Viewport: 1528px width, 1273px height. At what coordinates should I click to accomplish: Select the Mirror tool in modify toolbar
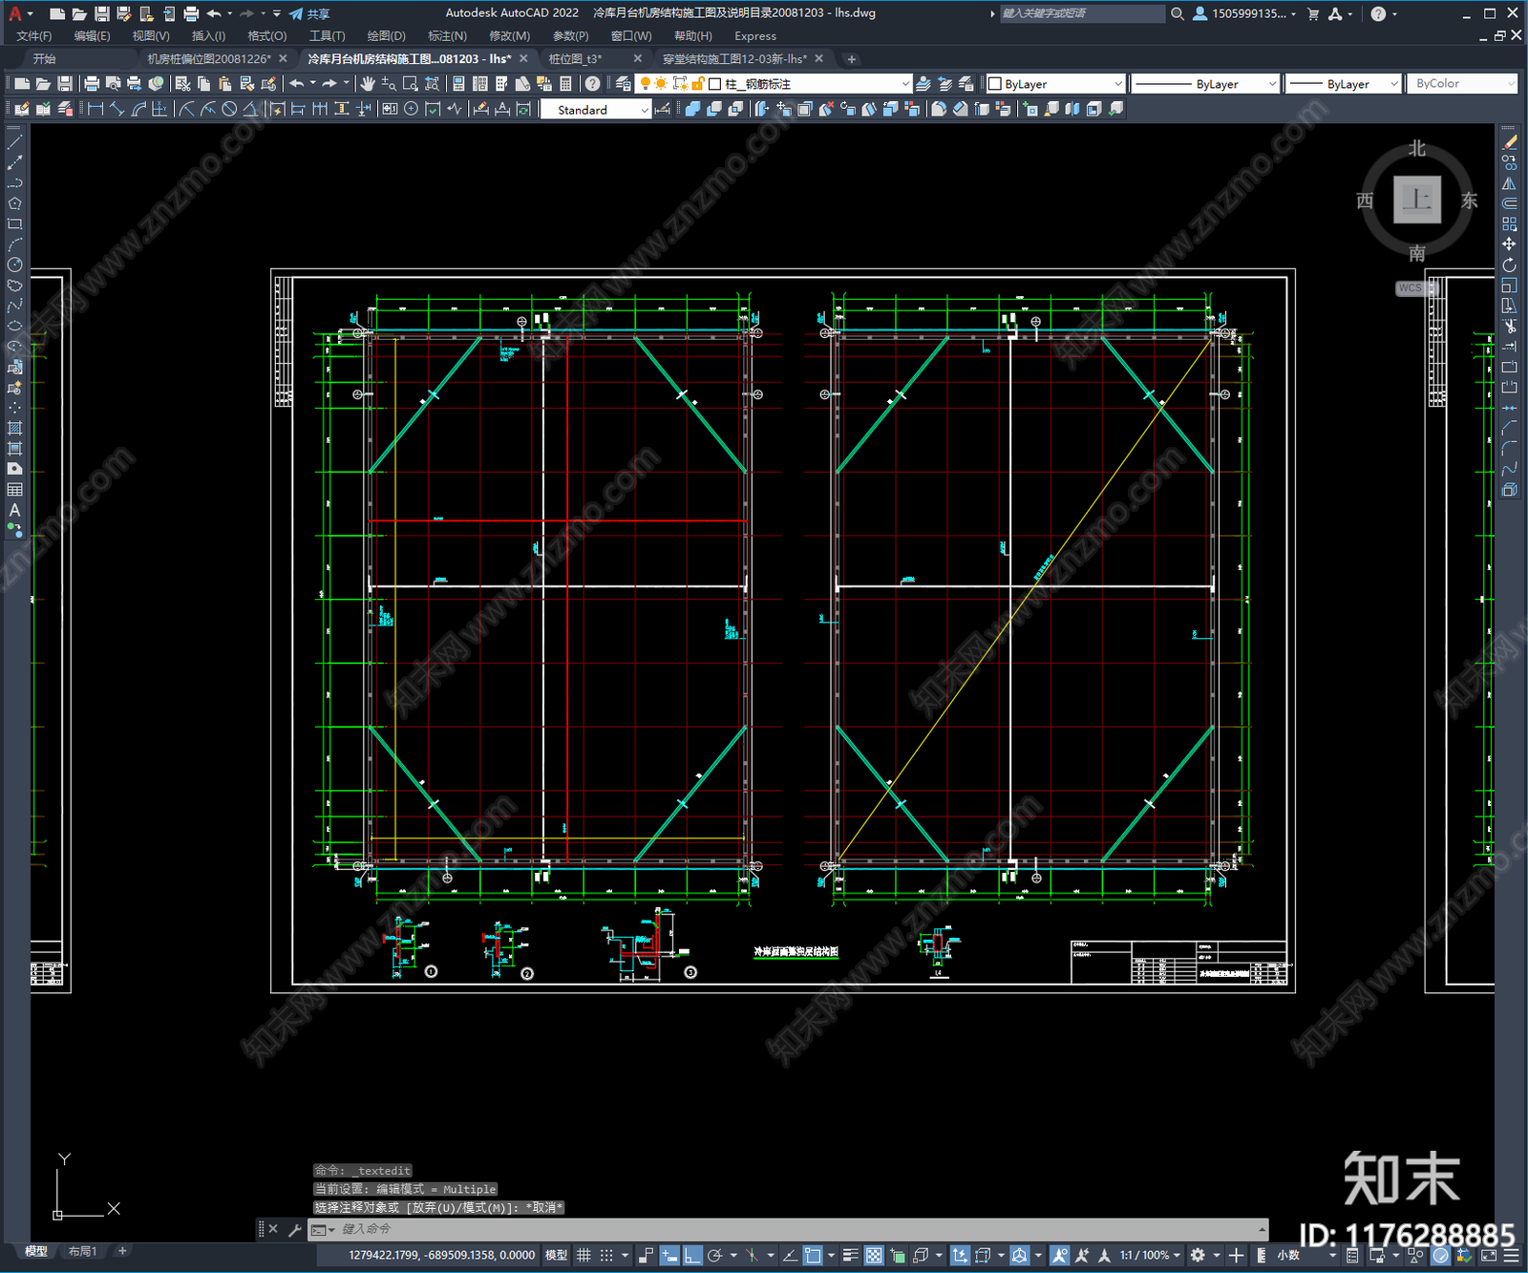tap(1510, 183)
